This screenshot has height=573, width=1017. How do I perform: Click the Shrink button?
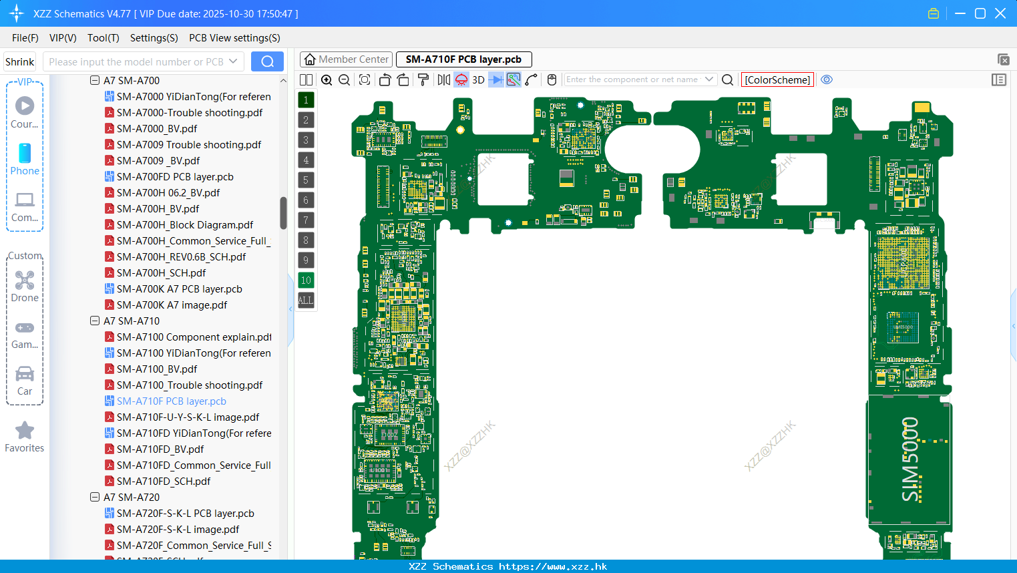[x=20, y=61]
